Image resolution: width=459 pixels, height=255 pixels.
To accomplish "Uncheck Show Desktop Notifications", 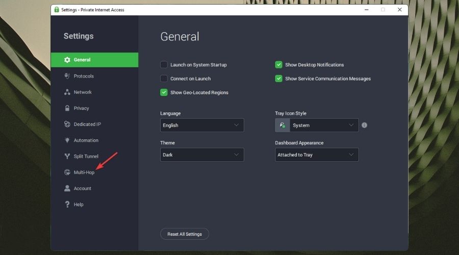I will (279, 65).
